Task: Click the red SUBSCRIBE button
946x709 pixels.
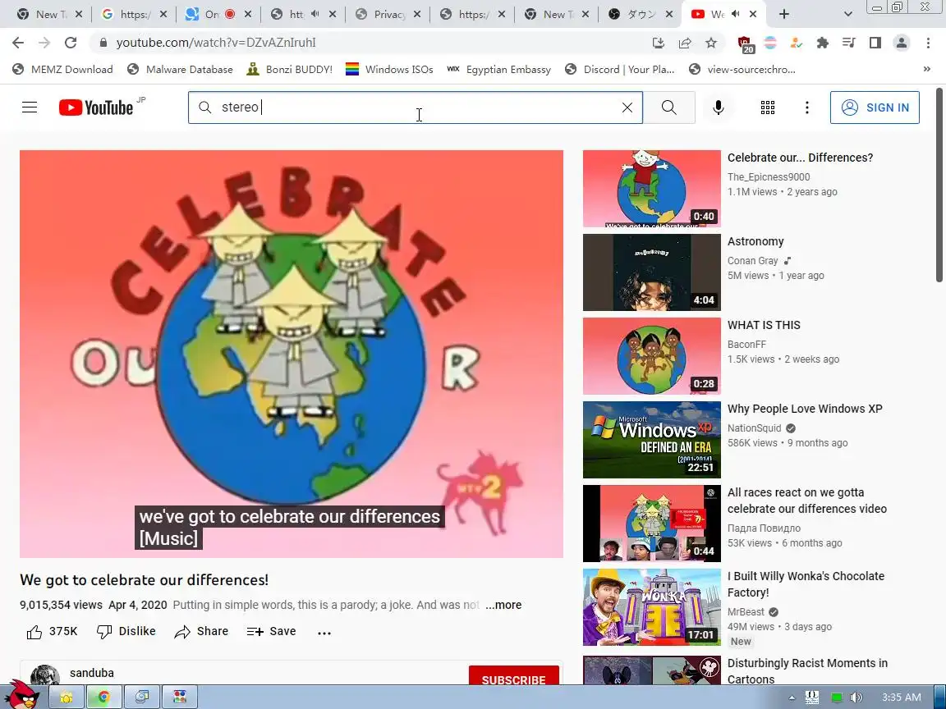Action: tap(513, 676)
